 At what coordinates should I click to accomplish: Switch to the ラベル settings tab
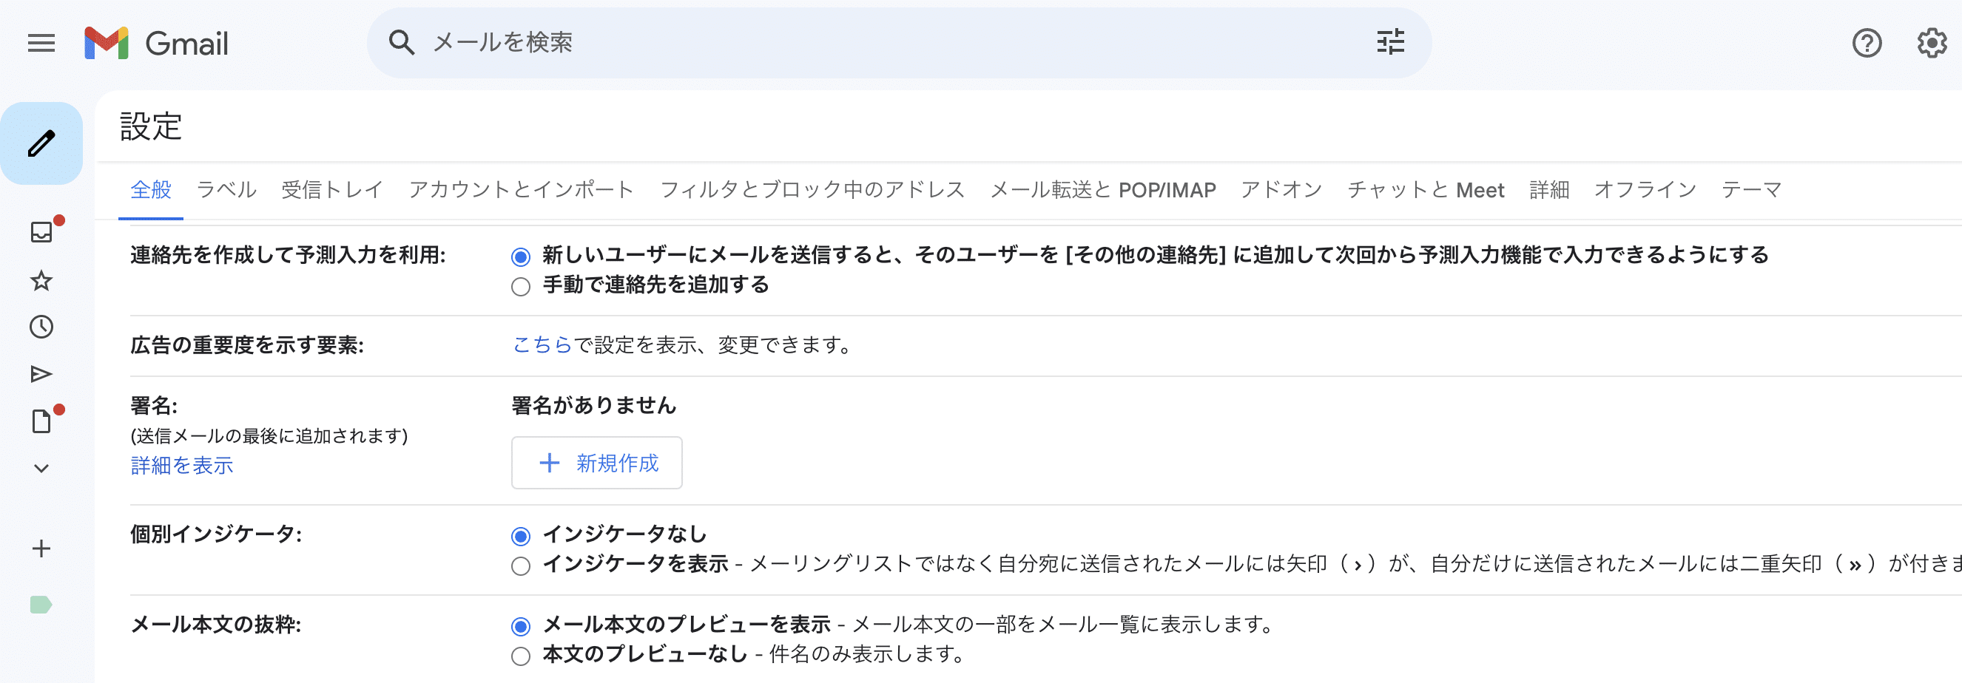pyautogui.click(x=226, y=190)
